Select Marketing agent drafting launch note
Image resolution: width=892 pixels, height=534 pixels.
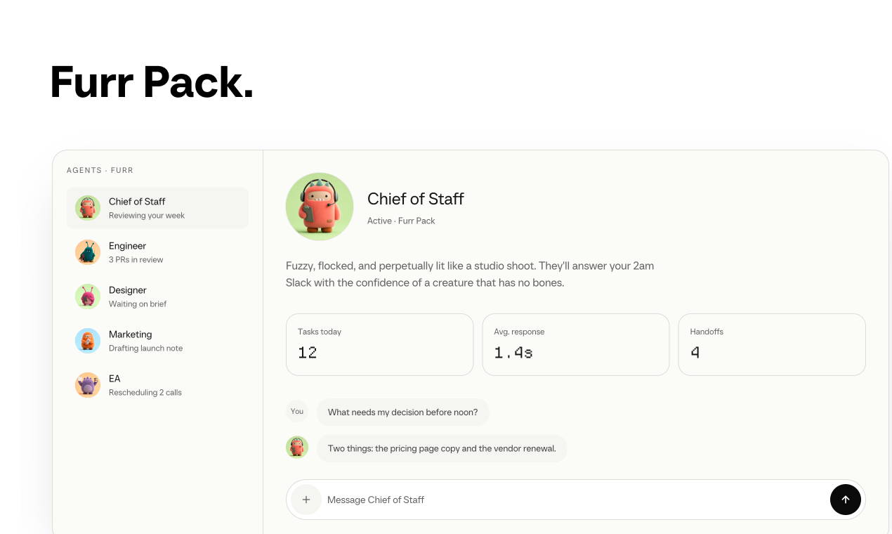click(157, 341)
